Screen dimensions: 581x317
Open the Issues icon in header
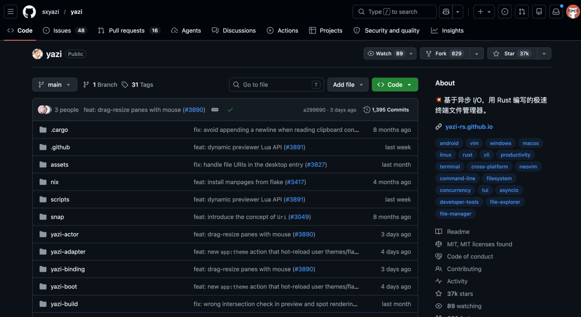point(505,11)
